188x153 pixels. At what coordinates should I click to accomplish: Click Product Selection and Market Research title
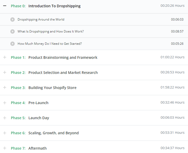[x=63, y=73]
